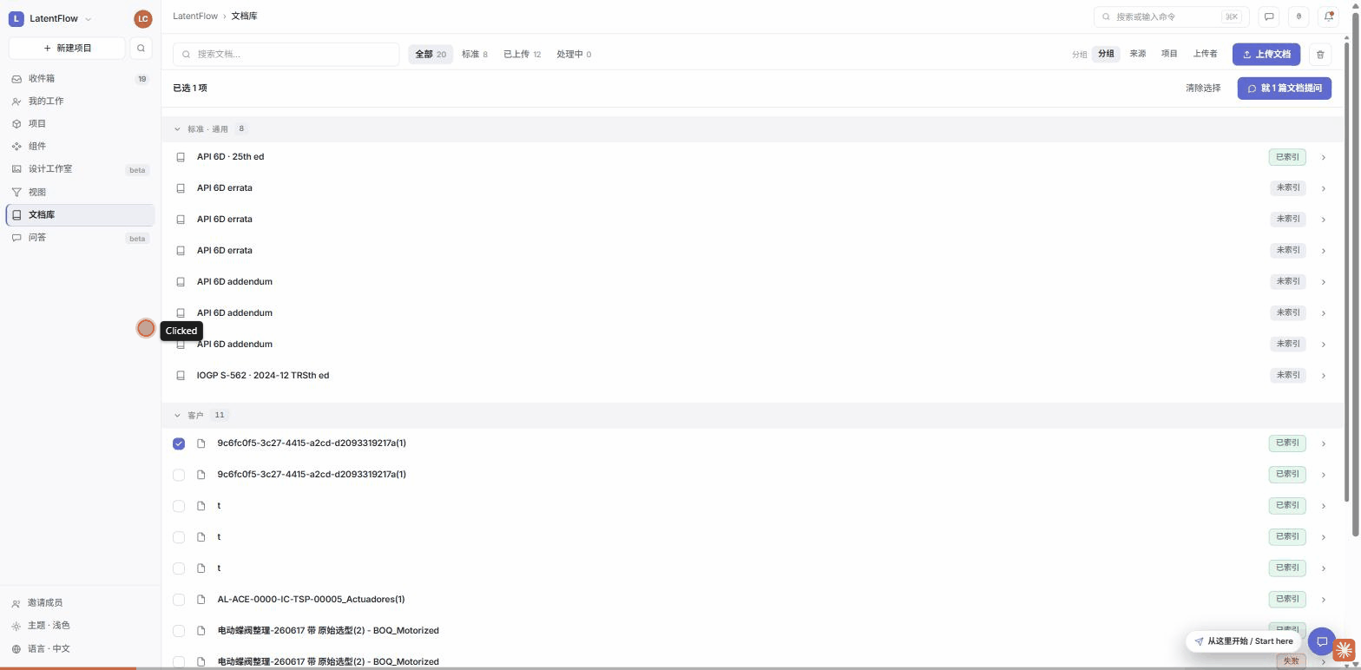Check the second t document checkbox
This screenshot has width=1361, height=670.
[x=179, y=537]
